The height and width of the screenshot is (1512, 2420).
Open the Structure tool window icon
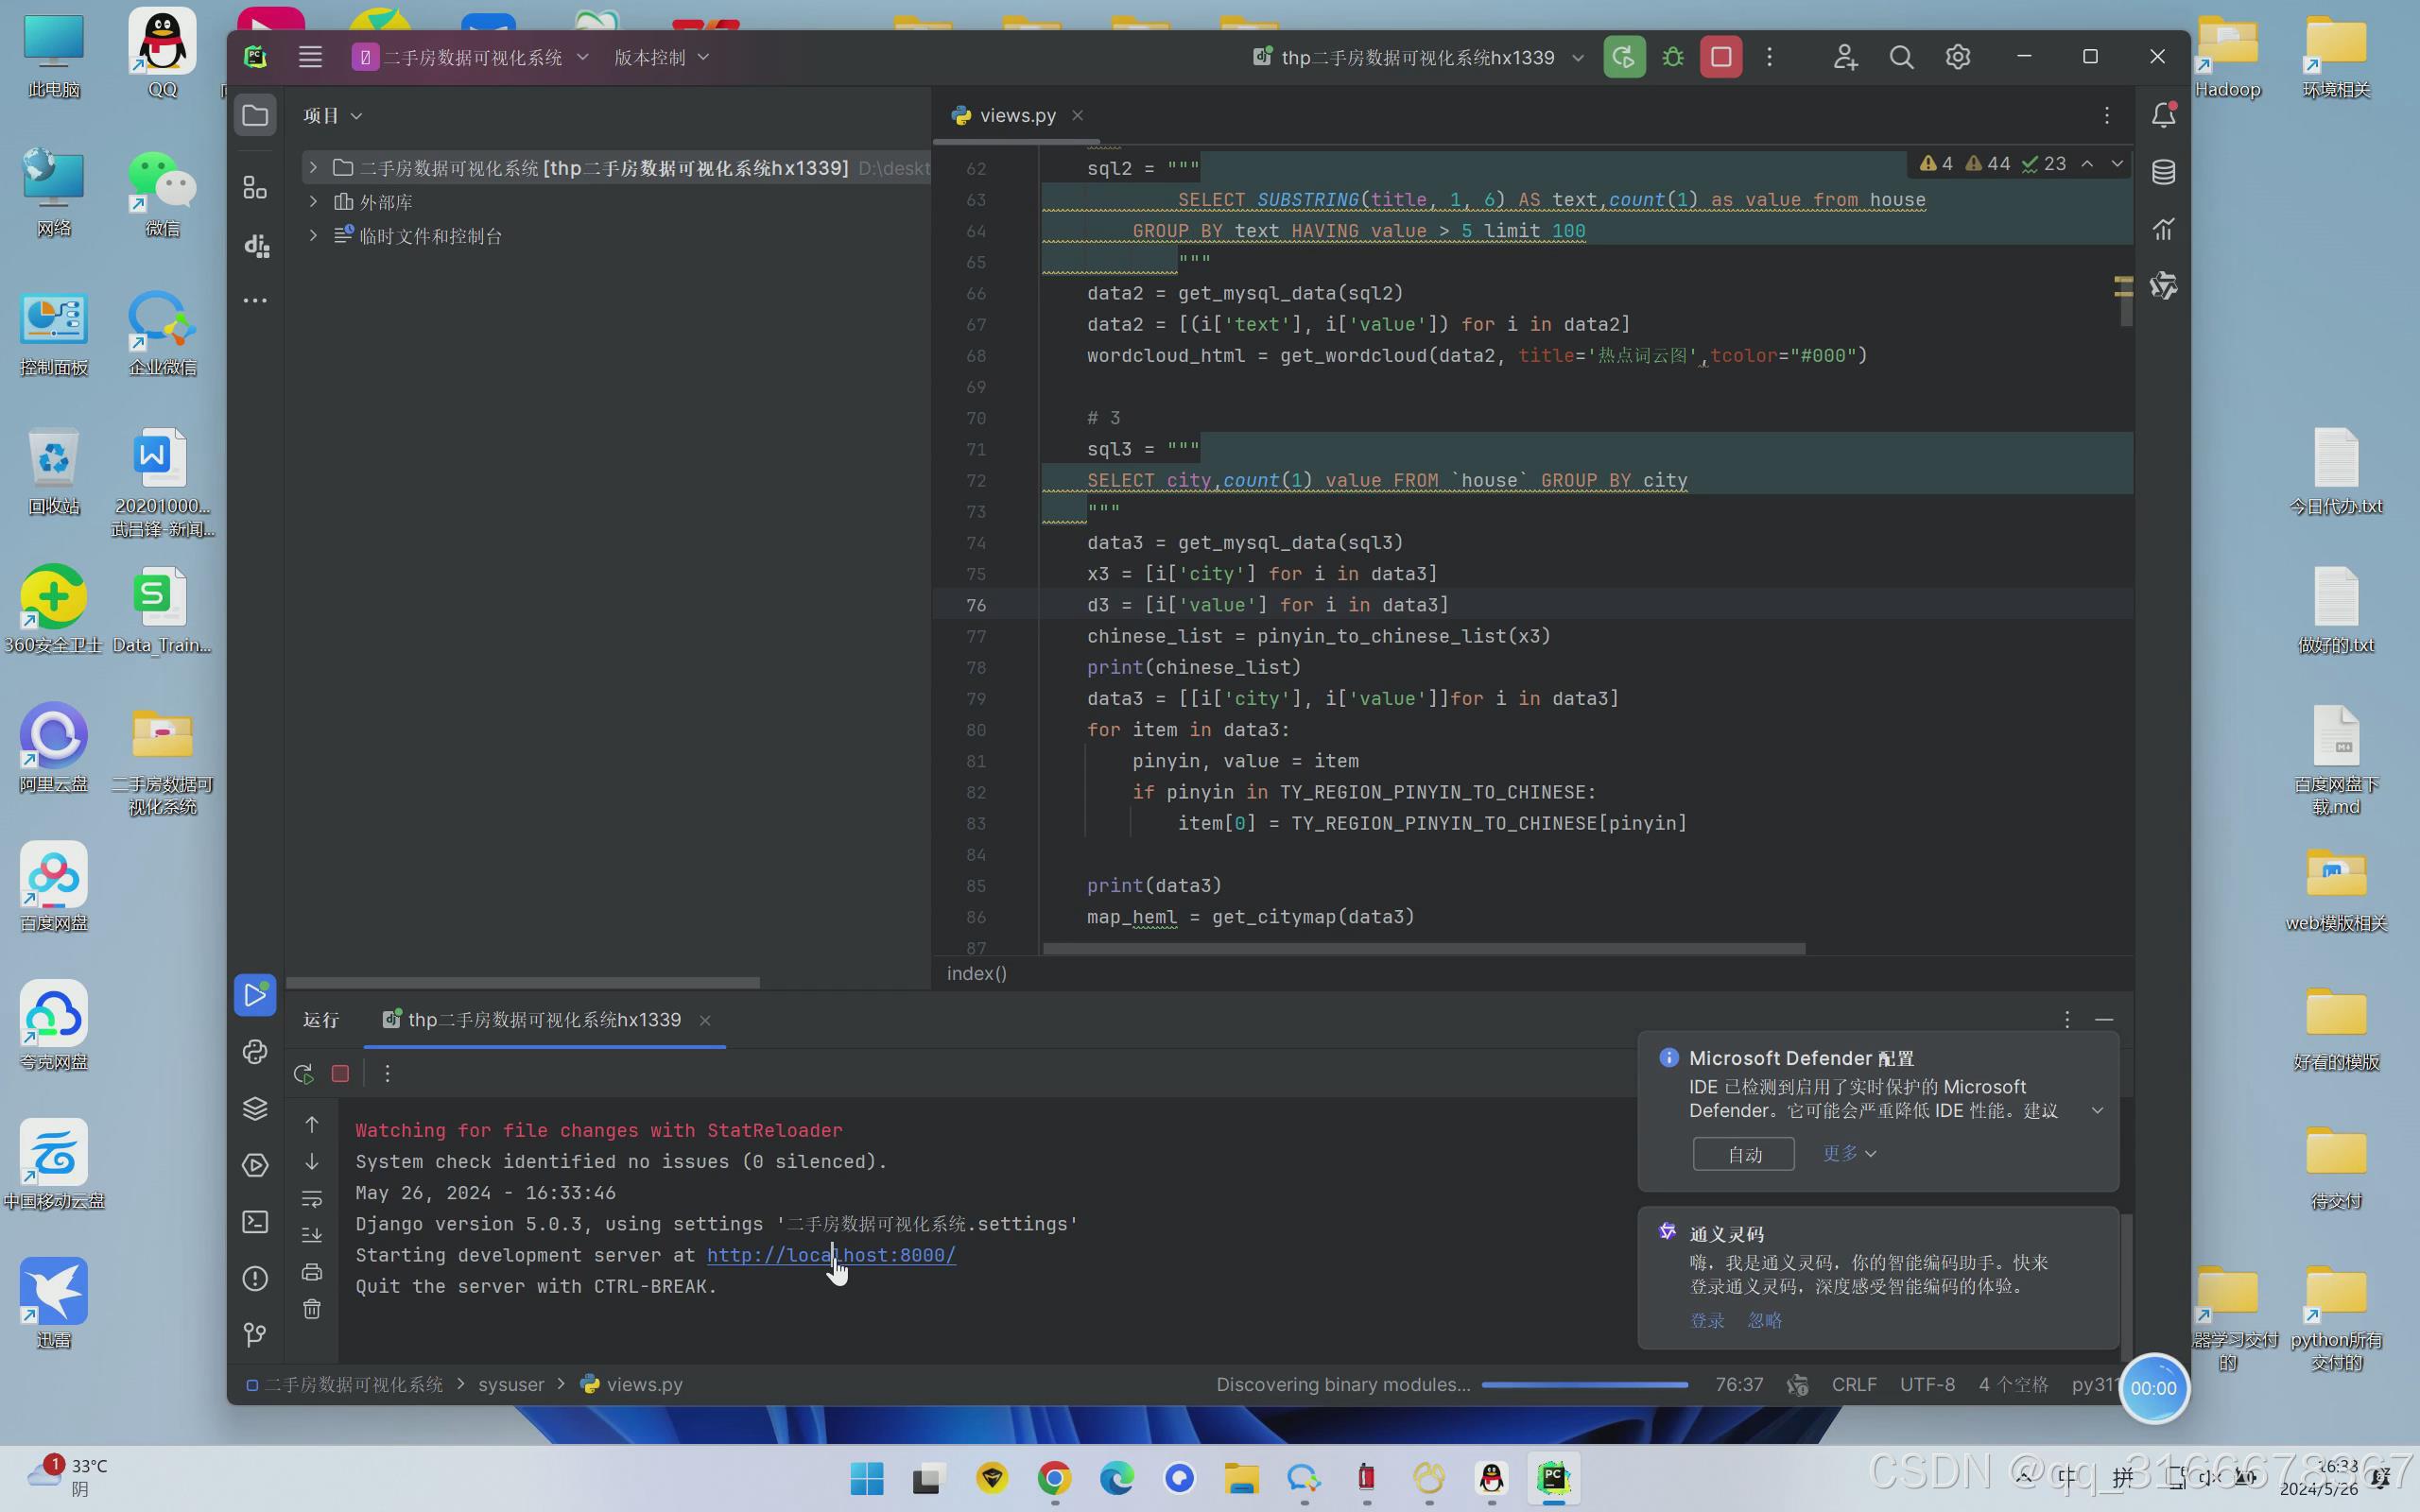(255, 187)
